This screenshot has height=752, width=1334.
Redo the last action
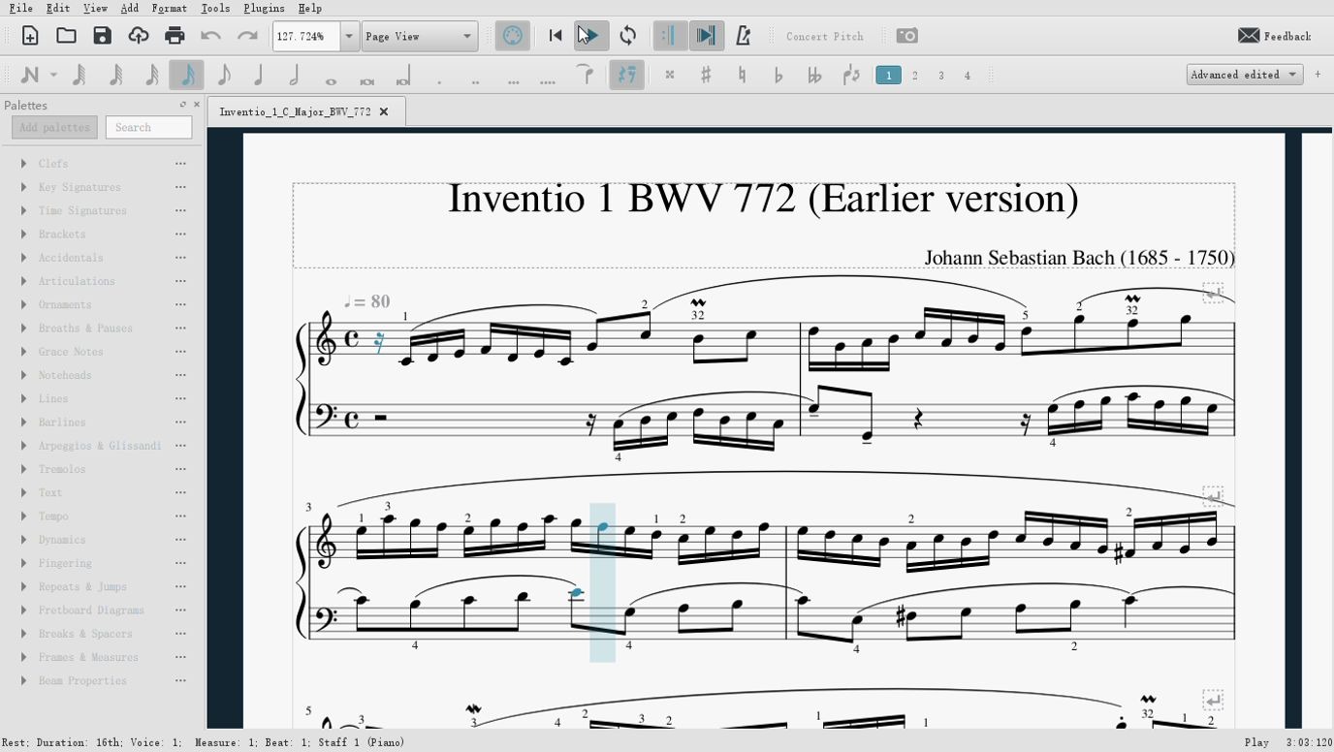click(247, 36)
